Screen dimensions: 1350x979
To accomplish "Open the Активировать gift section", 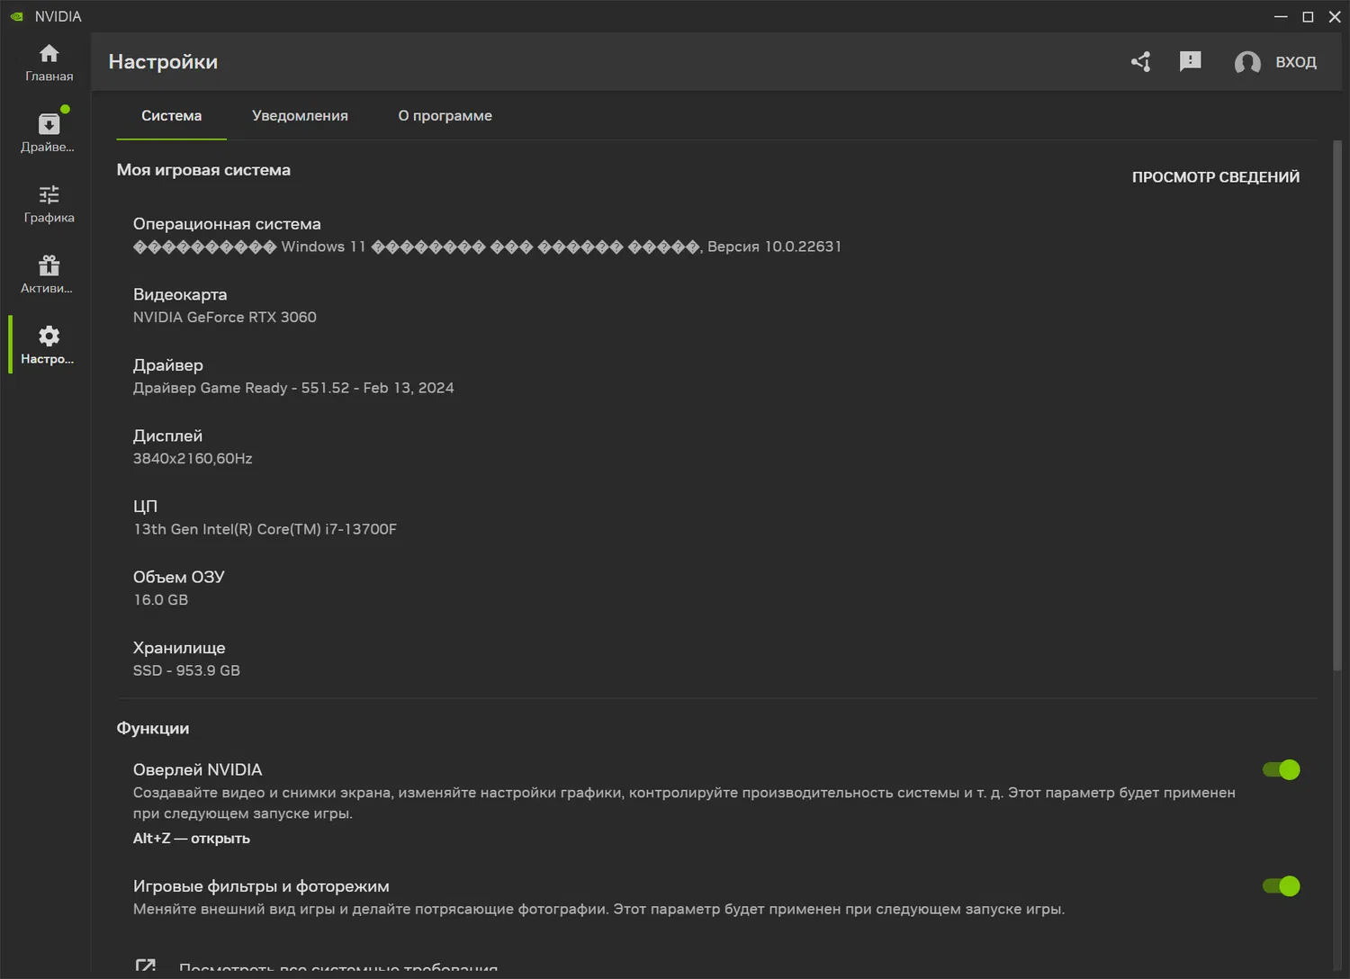I will pos(49,274).
